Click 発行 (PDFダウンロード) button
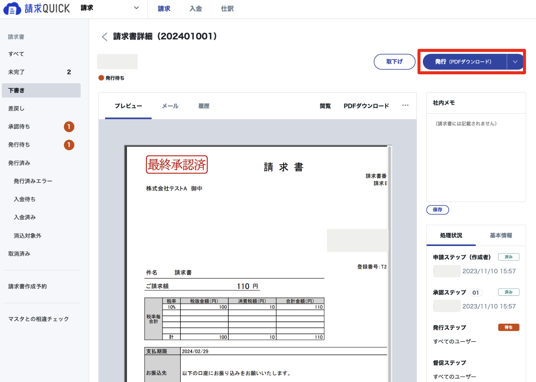The width and height of the screenshot is (536, 382). (x=465, y=62)
